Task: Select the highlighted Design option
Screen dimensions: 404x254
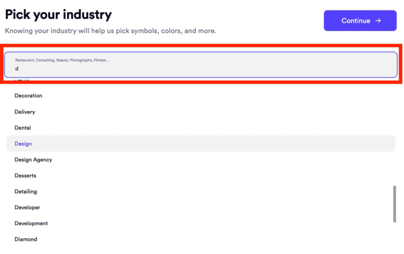Action: [x=201, y=143]
